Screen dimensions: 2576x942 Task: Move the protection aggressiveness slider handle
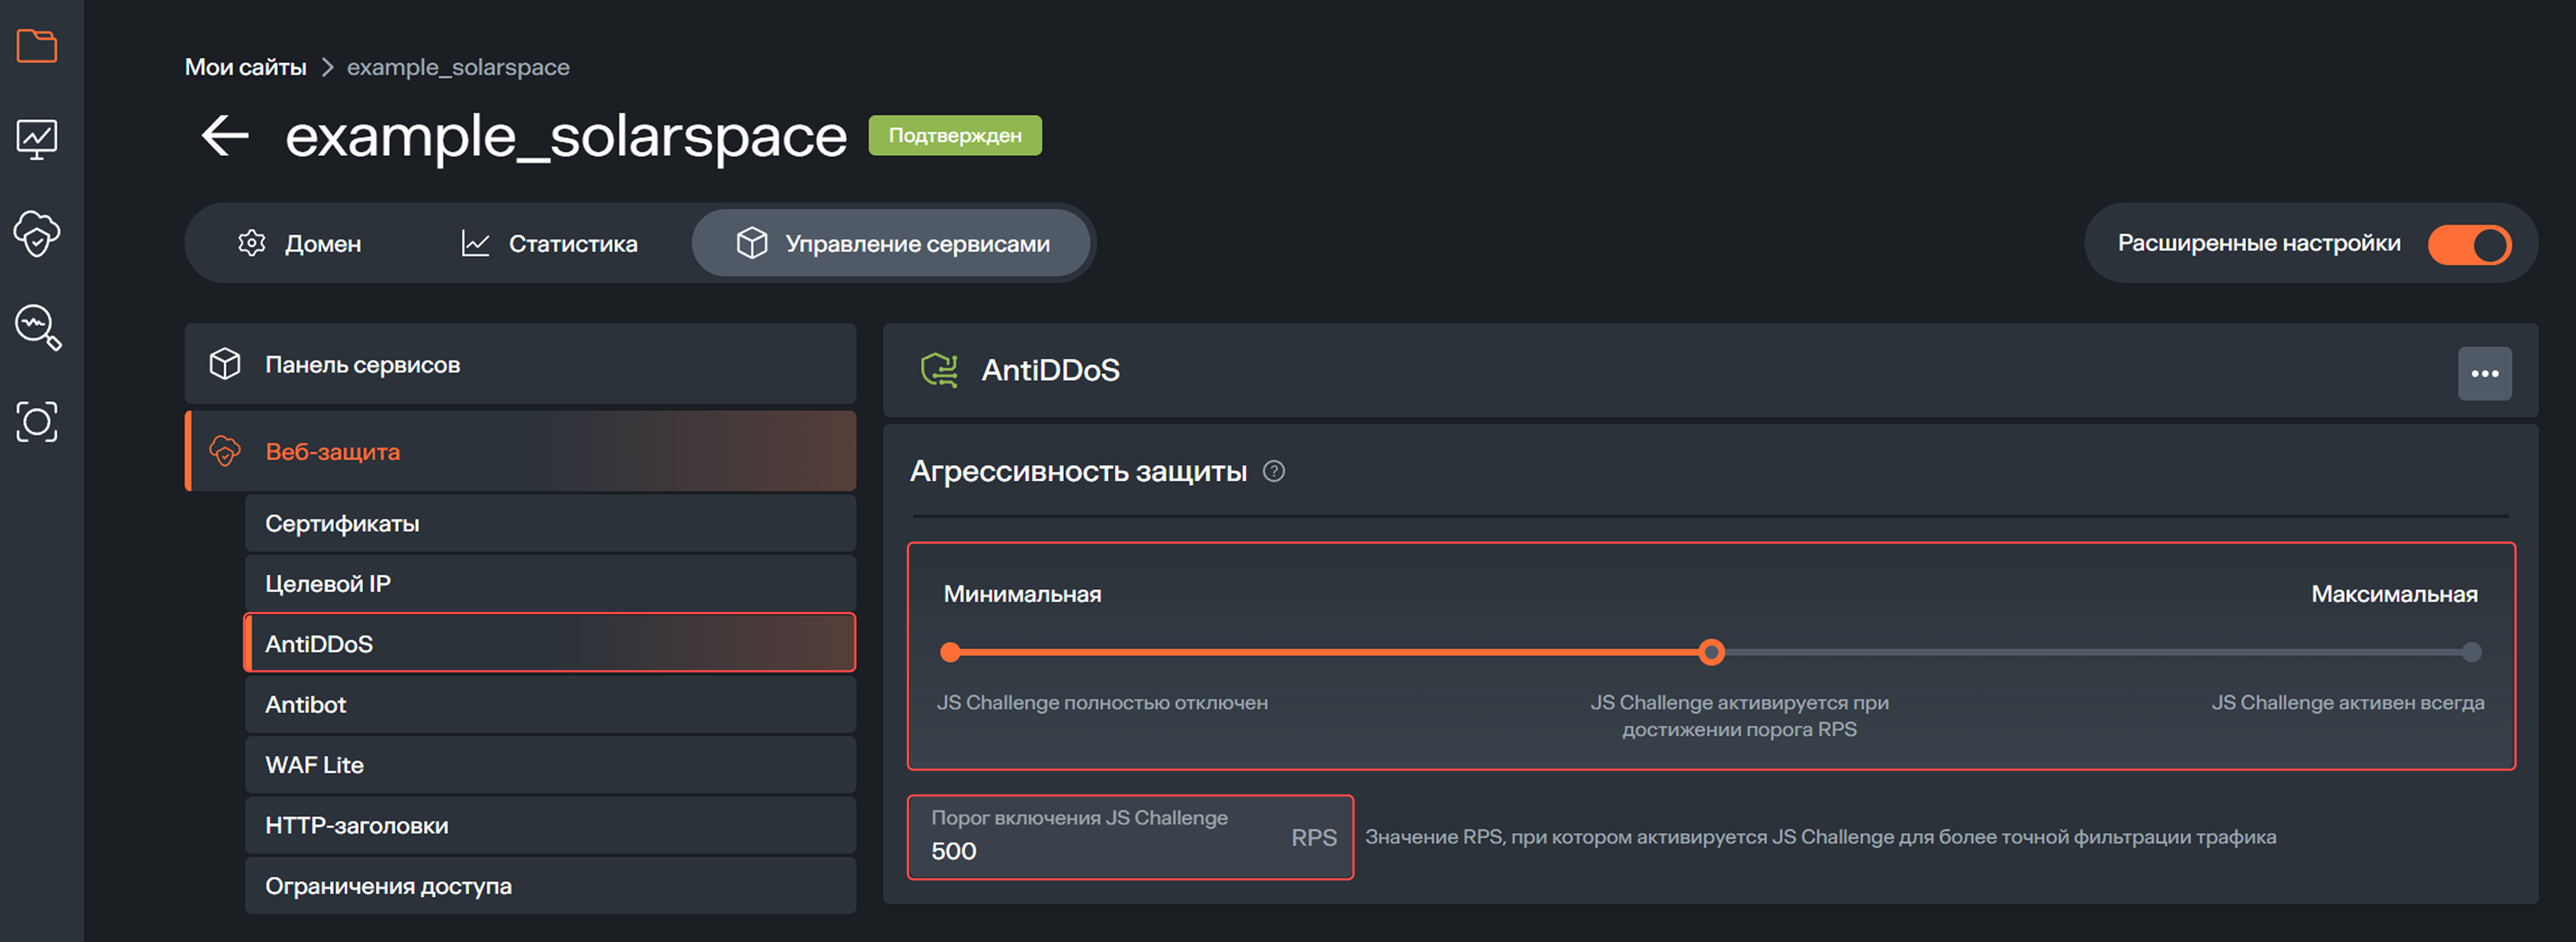1711,652
